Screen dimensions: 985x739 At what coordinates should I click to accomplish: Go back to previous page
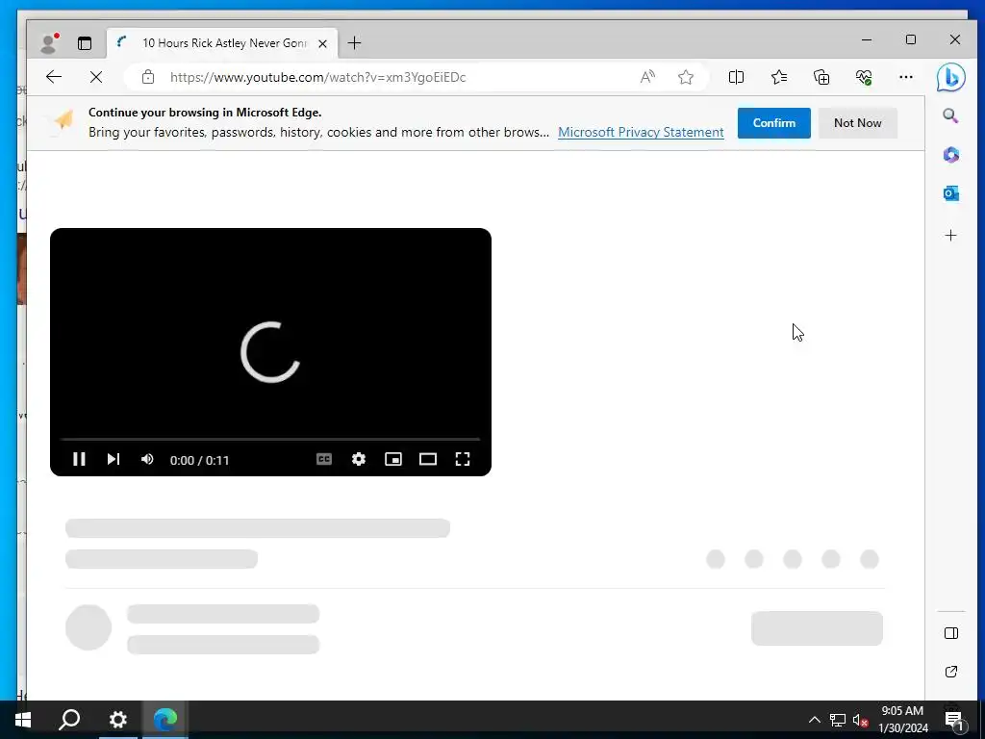point(54,77)
